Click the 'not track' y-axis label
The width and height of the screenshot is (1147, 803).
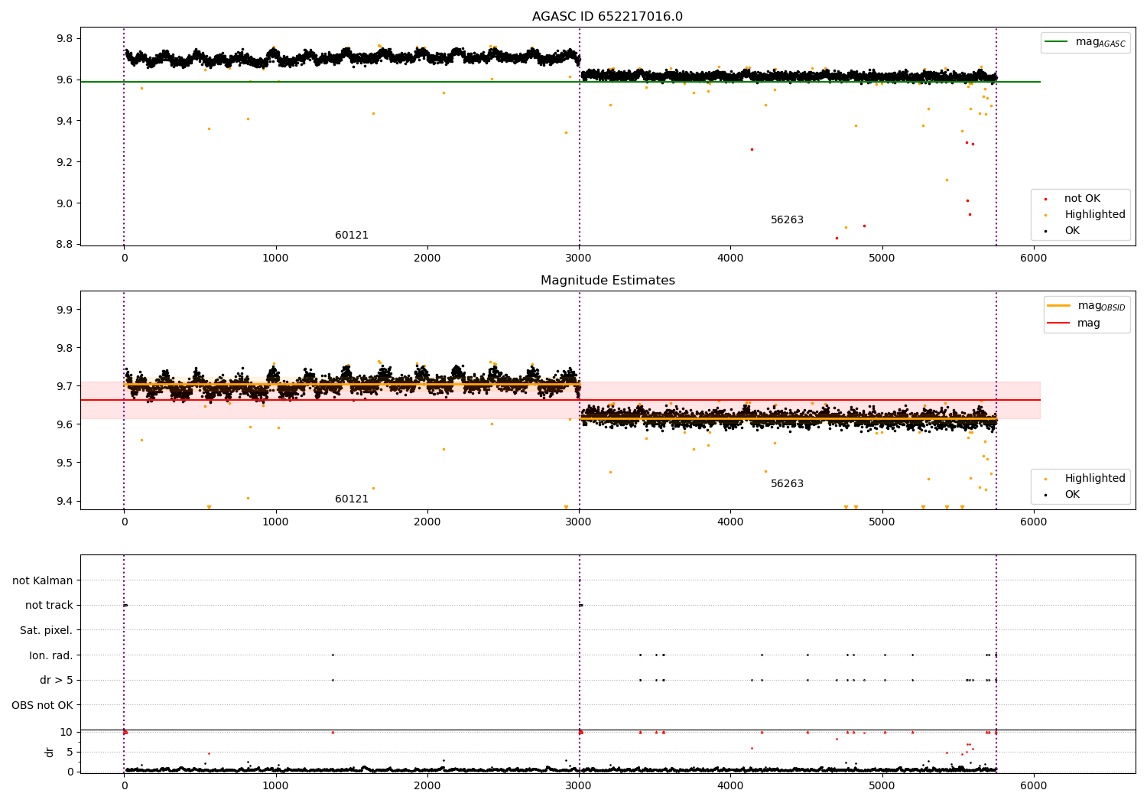(x=49, y=606)
